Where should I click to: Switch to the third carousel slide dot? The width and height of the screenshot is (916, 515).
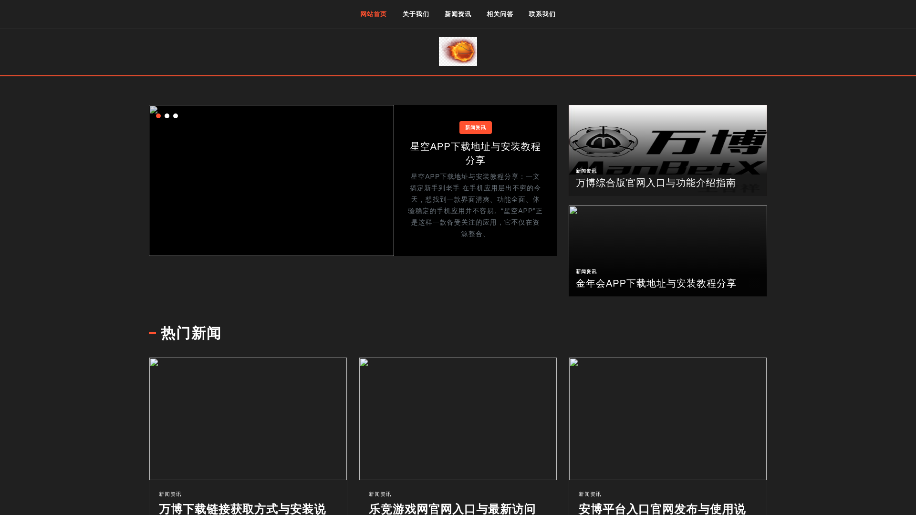(x=176, y=116)
